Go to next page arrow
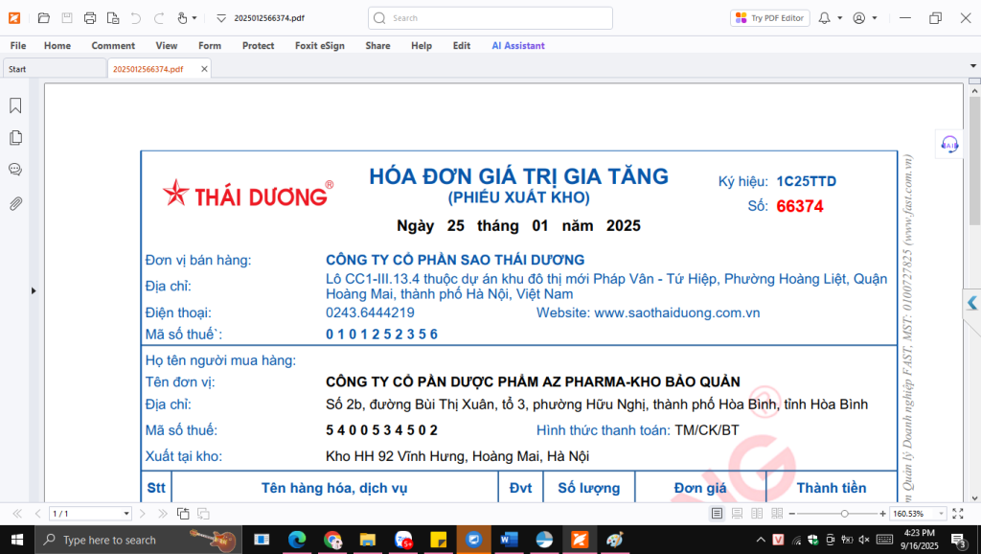Viewport: 981px width, 554px height. 142,514
